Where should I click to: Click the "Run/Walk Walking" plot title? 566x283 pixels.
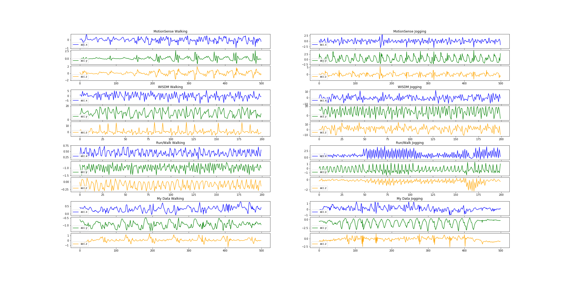pos(170,143)
